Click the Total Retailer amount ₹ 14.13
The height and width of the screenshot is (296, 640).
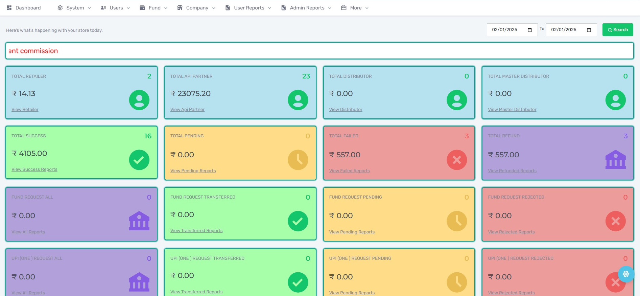[x=23, y=93]
